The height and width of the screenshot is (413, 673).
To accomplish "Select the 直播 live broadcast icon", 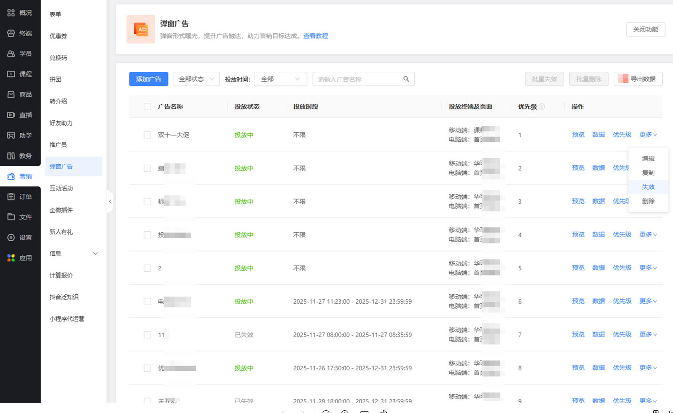I will tap(11, 115).
